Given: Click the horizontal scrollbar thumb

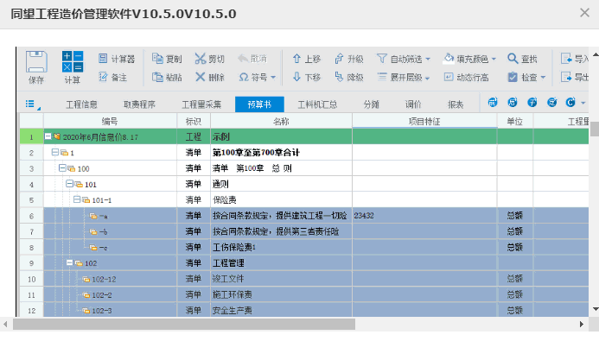Looking at the screenshot, I should coord(184,325).
